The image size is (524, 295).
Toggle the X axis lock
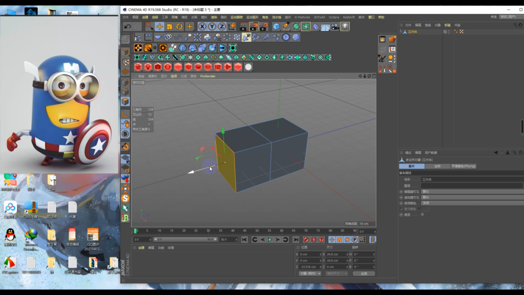[x=202, y=26]
